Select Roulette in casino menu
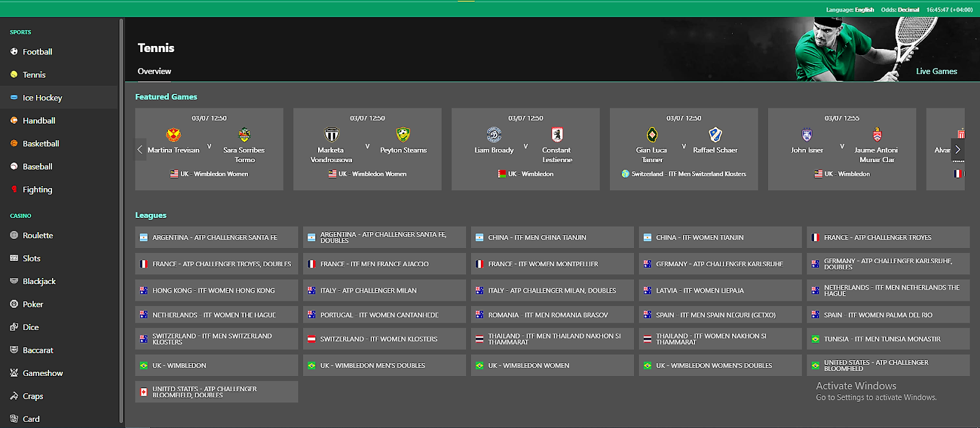 [38, 235]
